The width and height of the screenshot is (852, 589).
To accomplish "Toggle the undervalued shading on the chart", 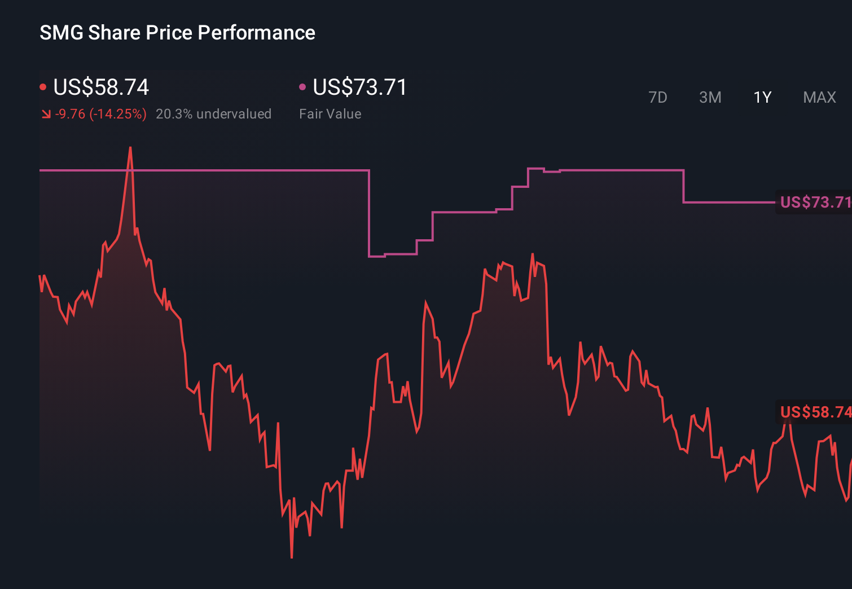I will pos(214,114).
